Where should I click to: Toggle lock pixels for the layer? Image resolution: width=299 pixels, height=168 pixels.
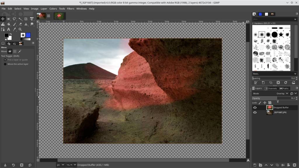(x=260, y=103)
